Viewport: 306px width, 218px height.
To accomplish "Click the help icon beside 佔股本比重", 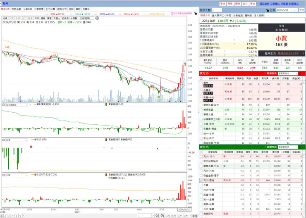I will tap(225, 52).
